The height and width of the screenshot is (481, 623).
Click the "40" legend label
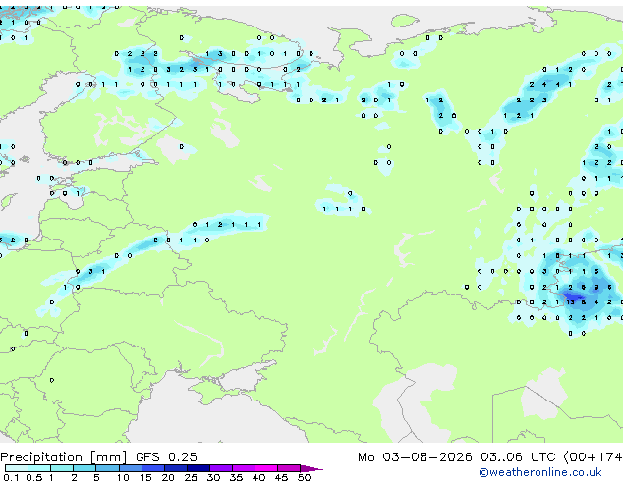click(258, 477)
